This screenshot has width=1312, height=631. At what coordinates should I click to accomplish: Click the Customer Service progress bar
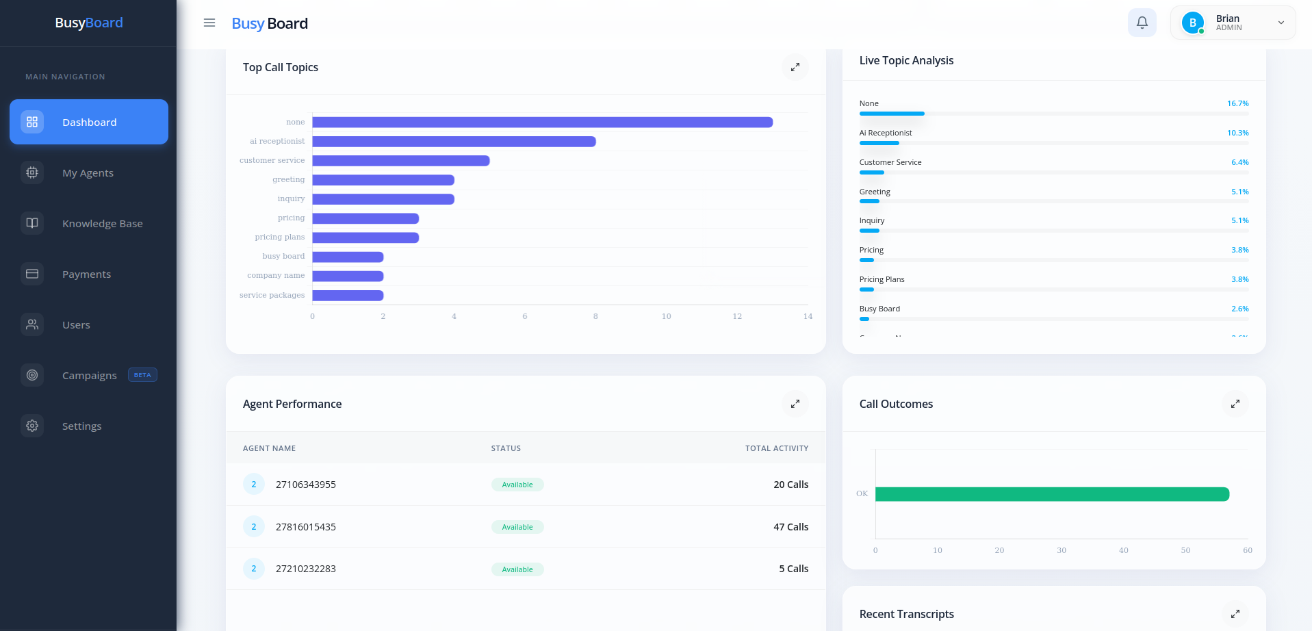(x=1054, y=172)
